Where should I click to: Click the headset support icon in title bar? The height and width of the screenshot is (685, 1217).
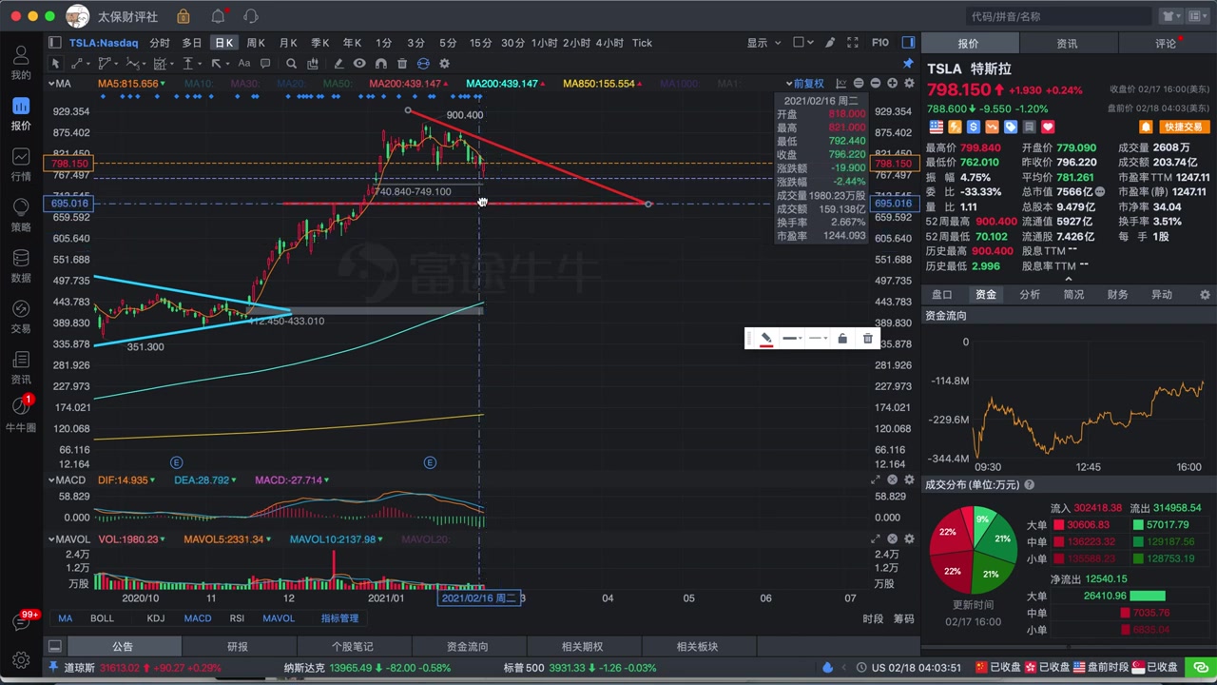pos(251,16)
